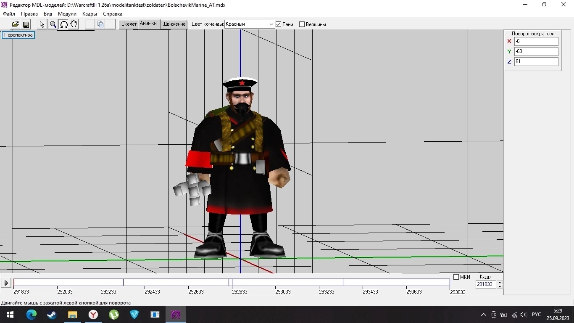This screenshot has width=574, height=323.
Task: Open the Файл menu
Action: [9, 14]
